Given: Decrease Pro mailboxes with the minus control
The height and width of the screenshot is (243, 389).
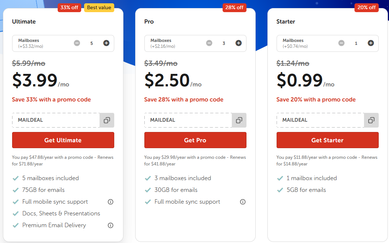Looking at the screenshot, I should click(209, 43).
